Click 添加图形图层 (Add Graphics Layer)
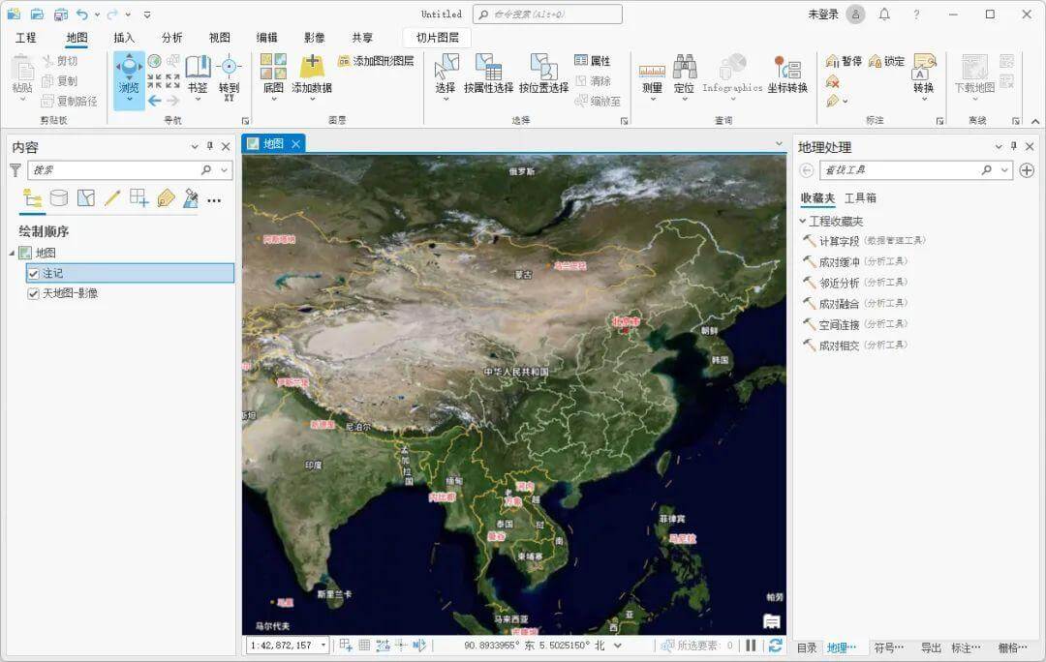This screenshot has height=662, width=1046. 377,60
